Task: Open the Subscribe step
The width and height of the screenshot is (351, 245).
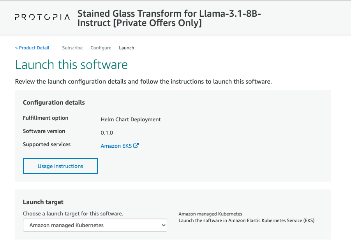Action: coord(72,47)
